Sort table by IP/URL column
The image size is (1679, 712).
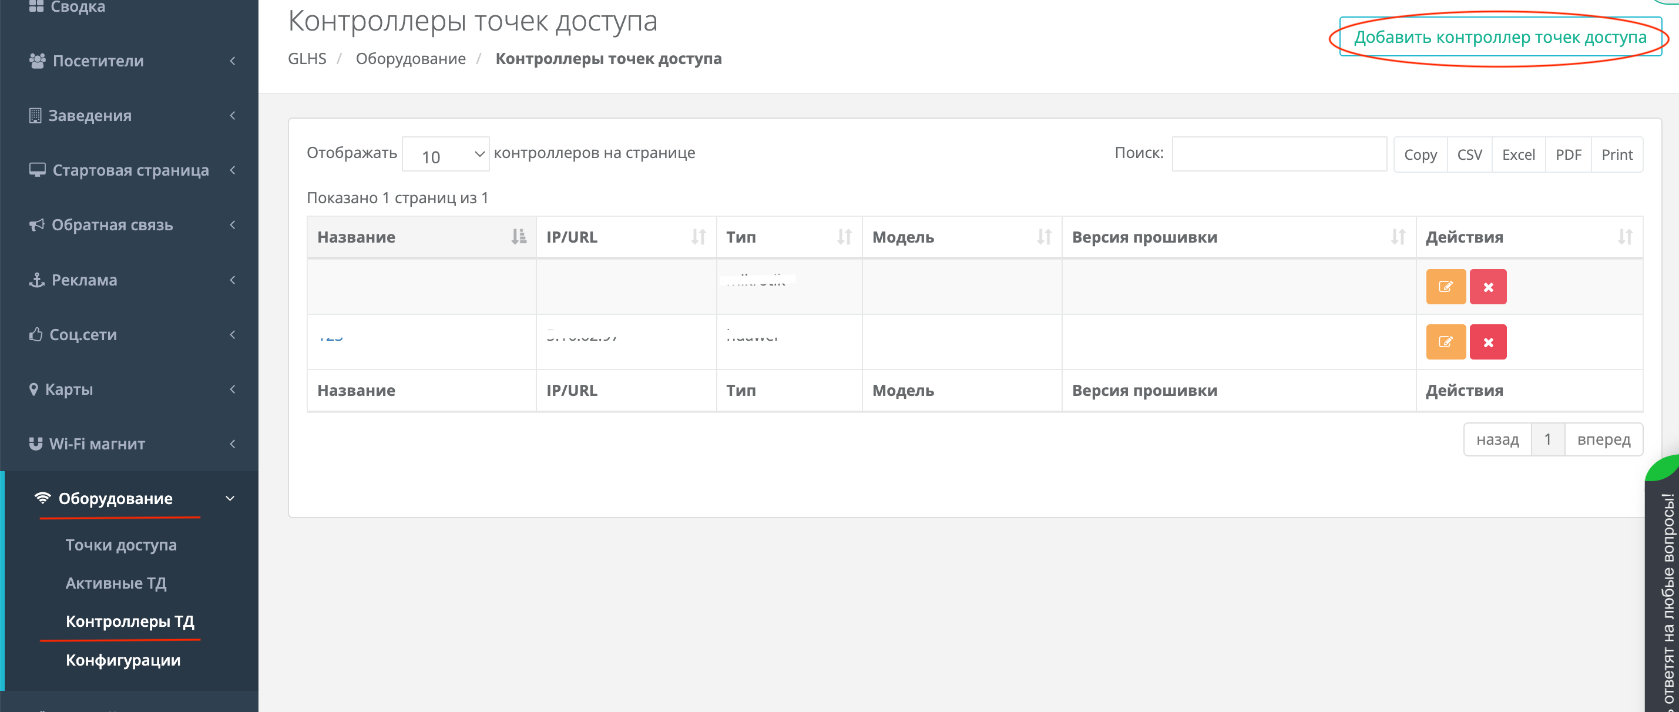[626, 237]
